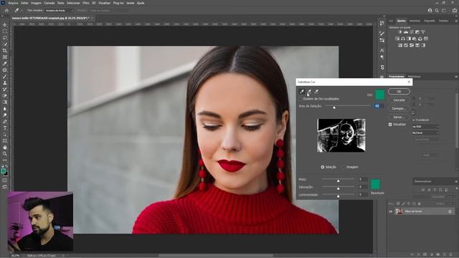This screenshot has width=459, height=258.
Task: Switch to the Propriedades panel tab
Action: click(x=397, y=77)
